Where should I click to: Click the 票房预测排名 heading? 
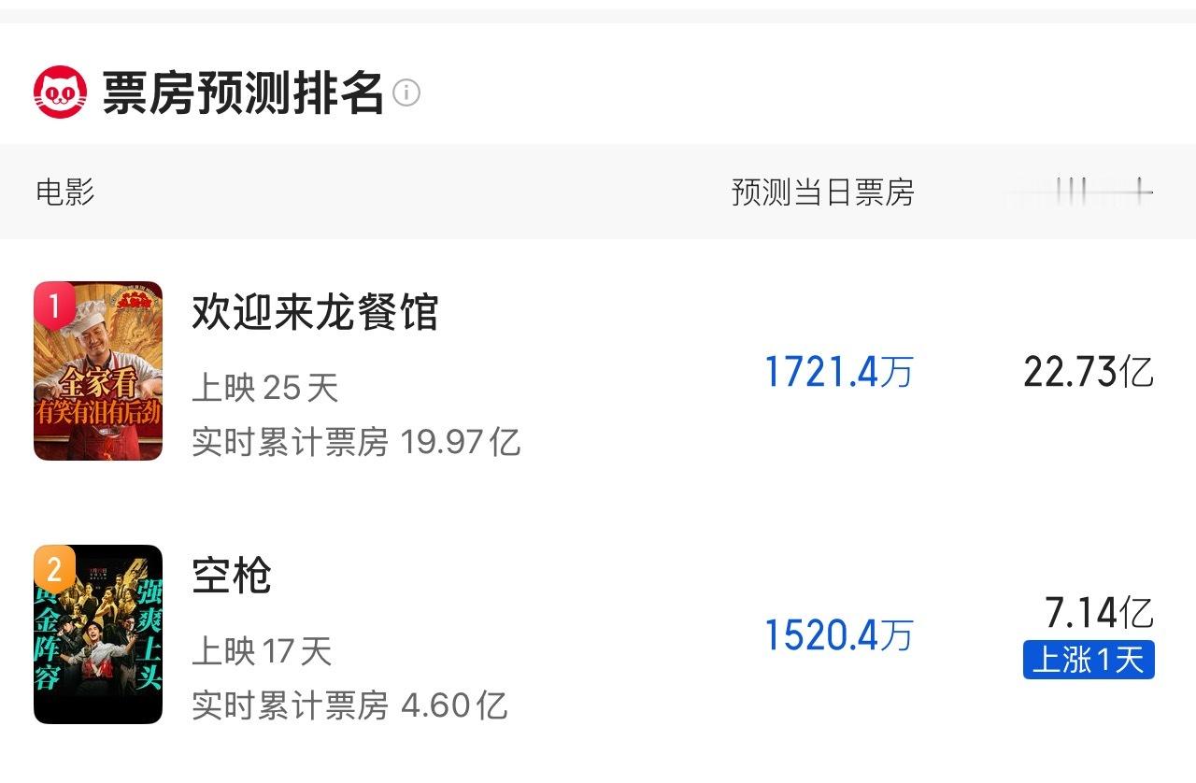tap(243, 93)
